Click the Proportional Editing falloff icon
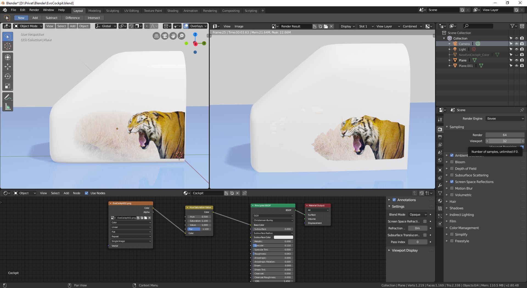 tap(153, 26)
